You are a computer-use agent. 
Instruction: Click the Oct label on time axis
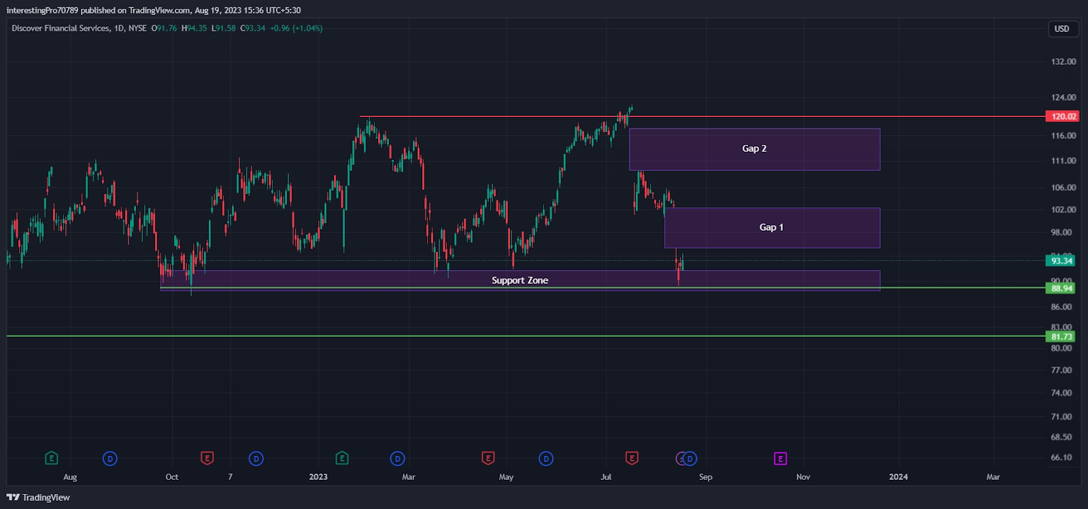click(172, 477)
